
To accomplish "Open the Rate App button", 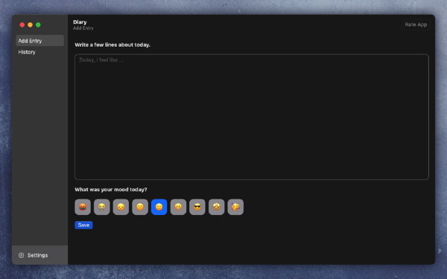I will pyautogui.click(x=416, y=25).
